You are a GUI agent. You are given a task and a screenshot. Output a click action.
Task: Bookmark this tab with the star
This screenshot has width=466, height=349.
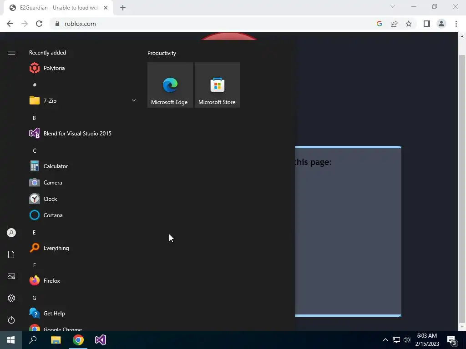point(409,24)
